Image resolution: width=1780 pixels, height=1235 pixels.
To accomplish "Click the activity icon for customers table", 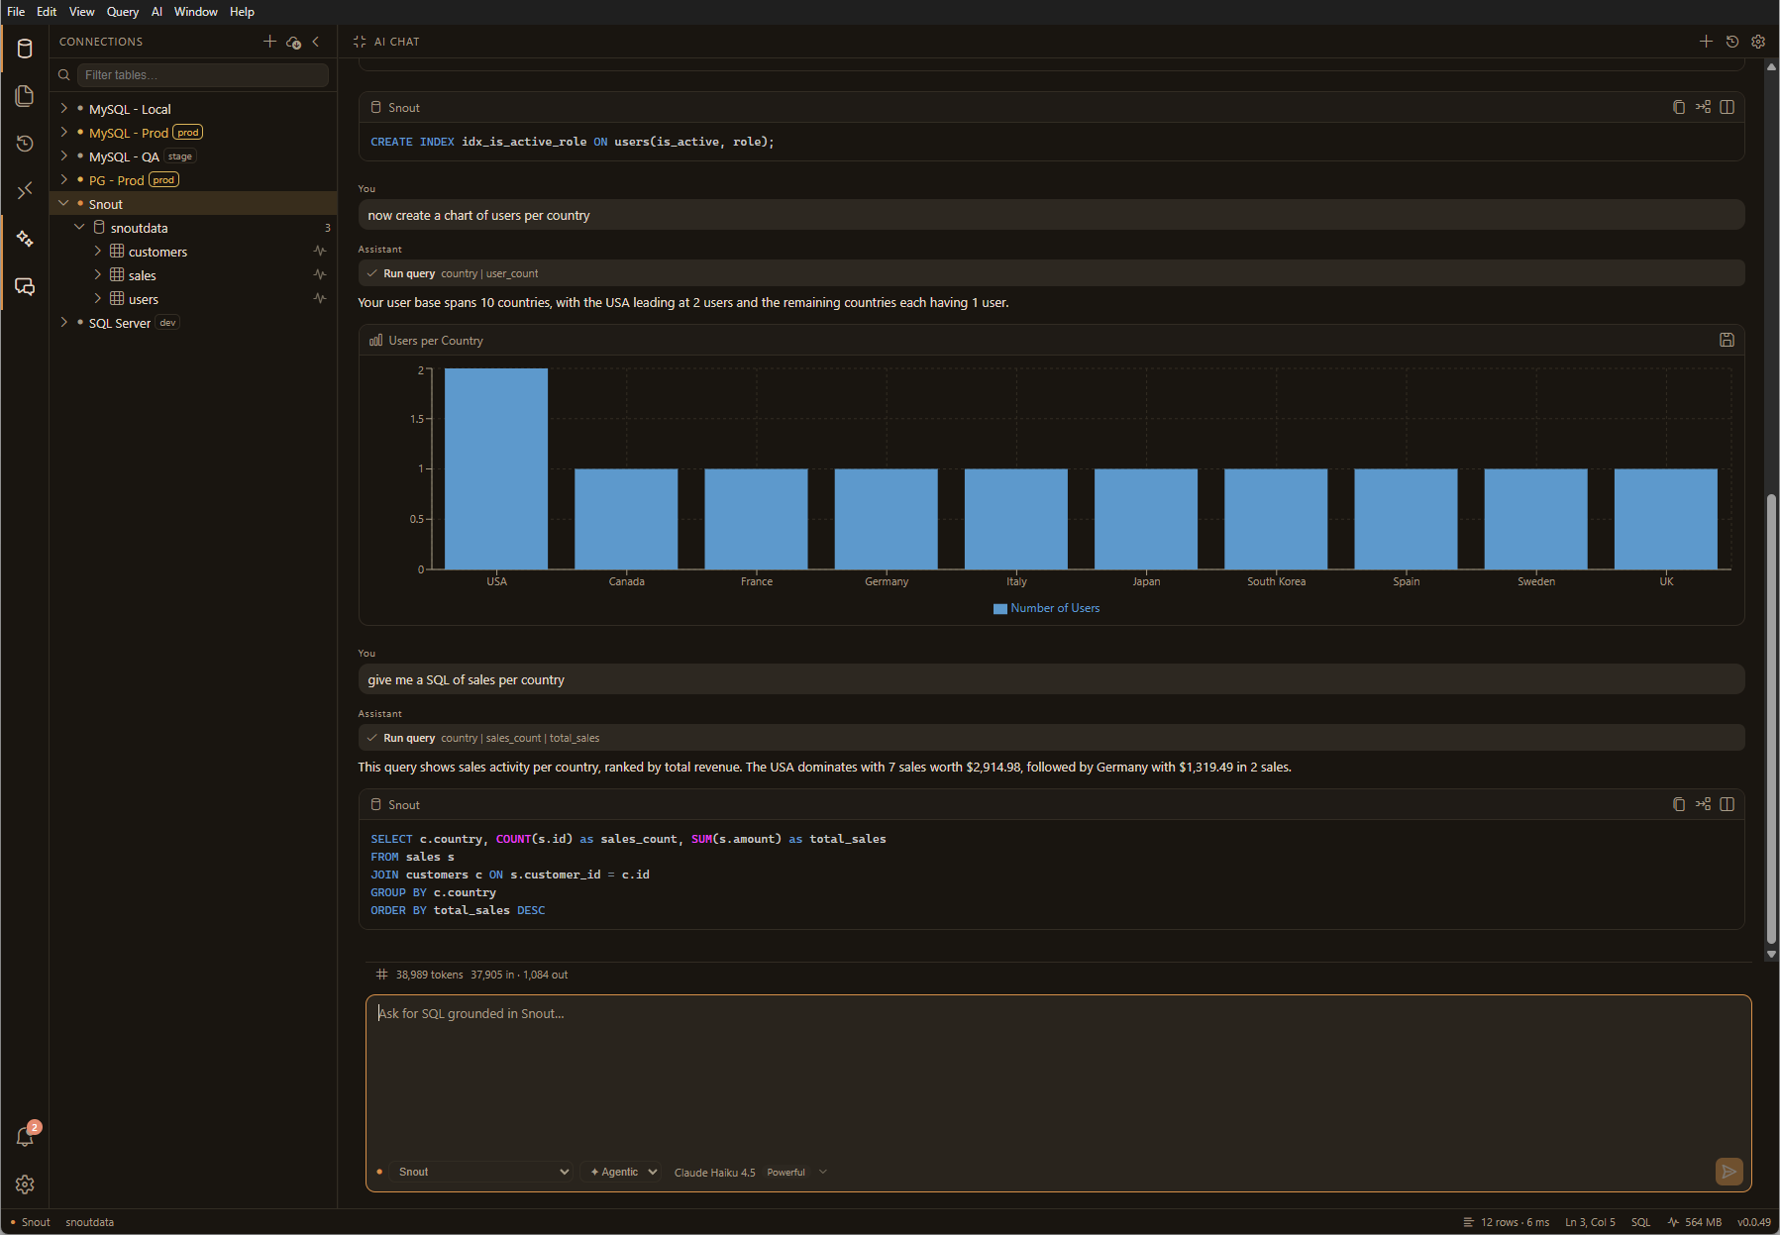I will (320, 252).
